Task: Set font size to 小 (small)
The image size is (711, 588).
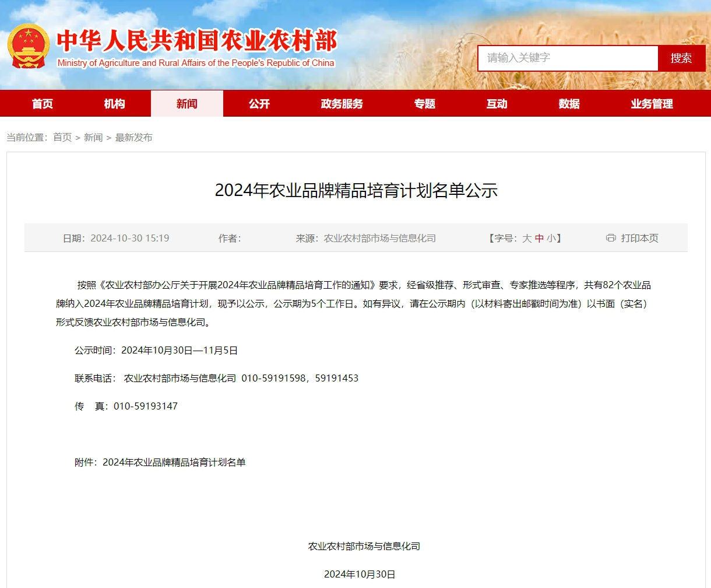Action: point(551,239)
